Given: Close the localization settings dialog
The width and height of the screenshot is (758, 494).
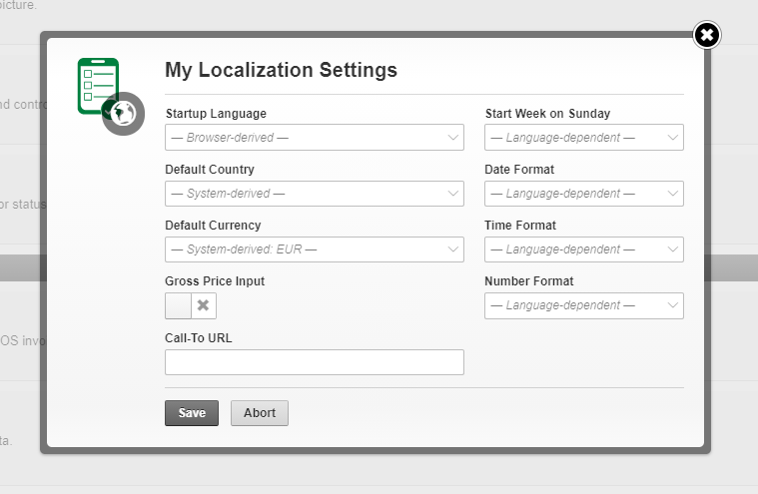Looking at the screenshot, I should click(x=707, y=35).
